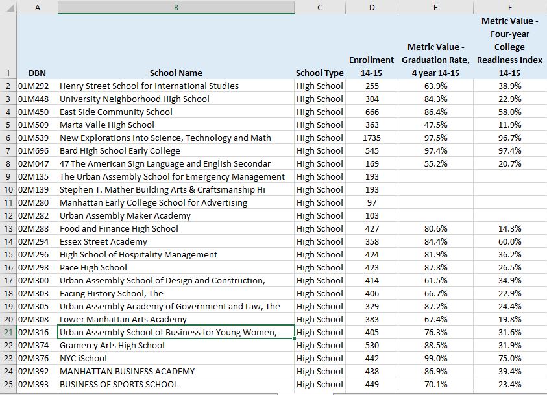Select the Essex Street Academy cell
This screenshot has height=395, width=547.
[176, 241]
